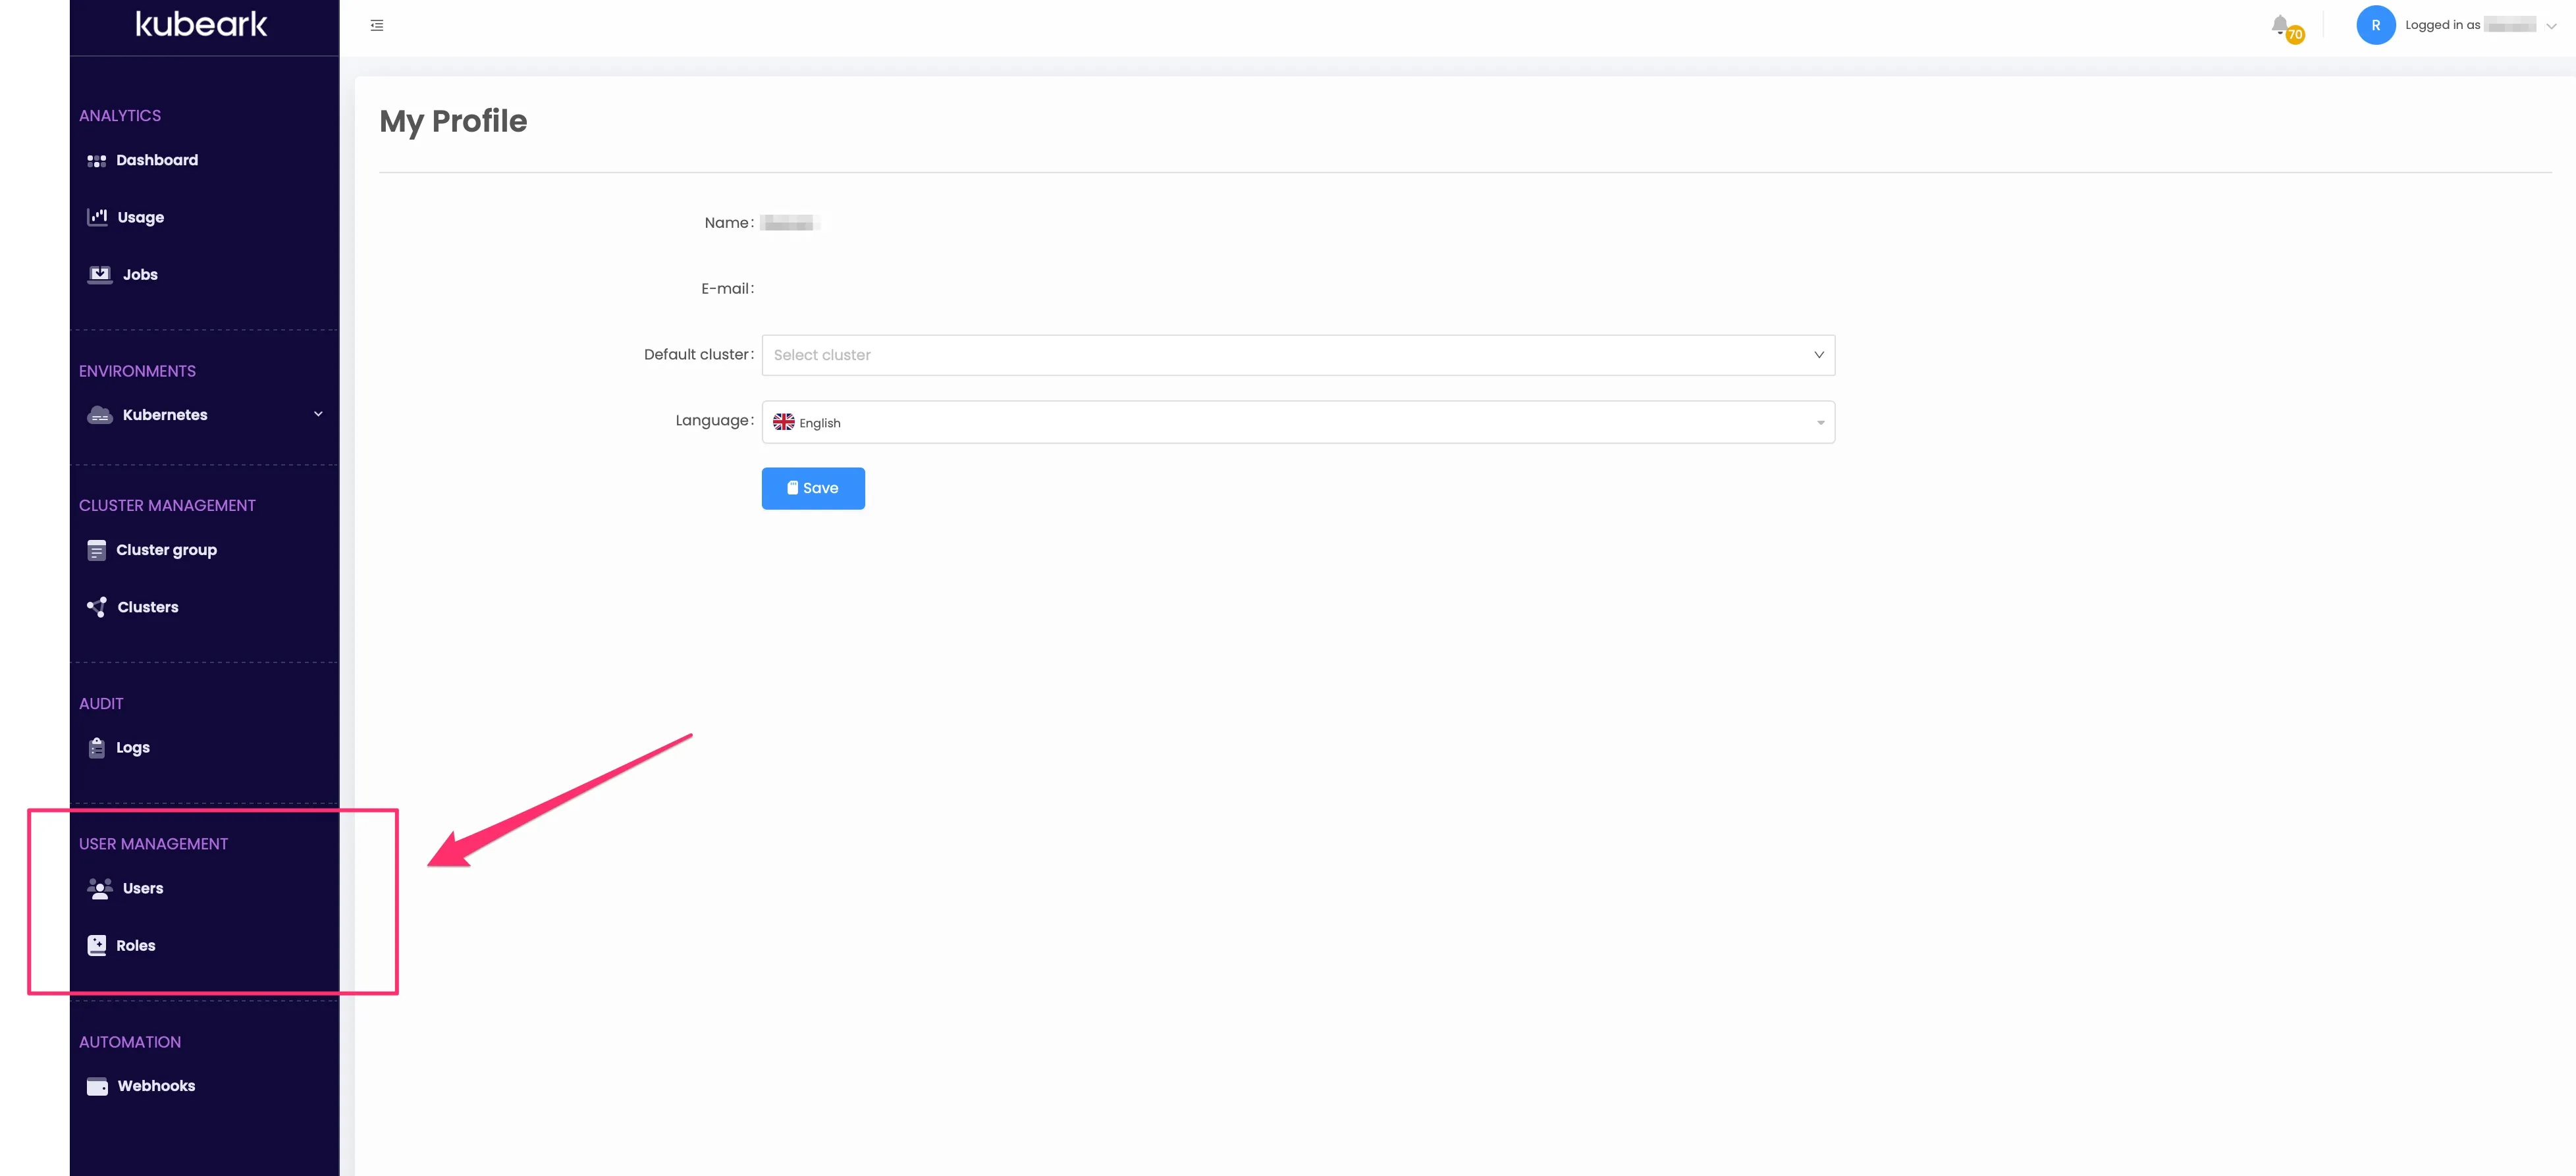Open Cluster group page

tap(166, 550)
